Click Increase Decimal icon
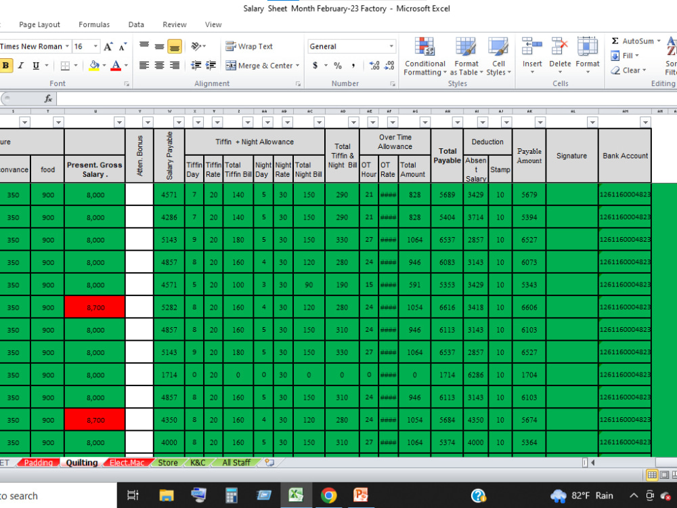Image resolution: width=677 pixels, height=508 pixels. coord(374,66)
